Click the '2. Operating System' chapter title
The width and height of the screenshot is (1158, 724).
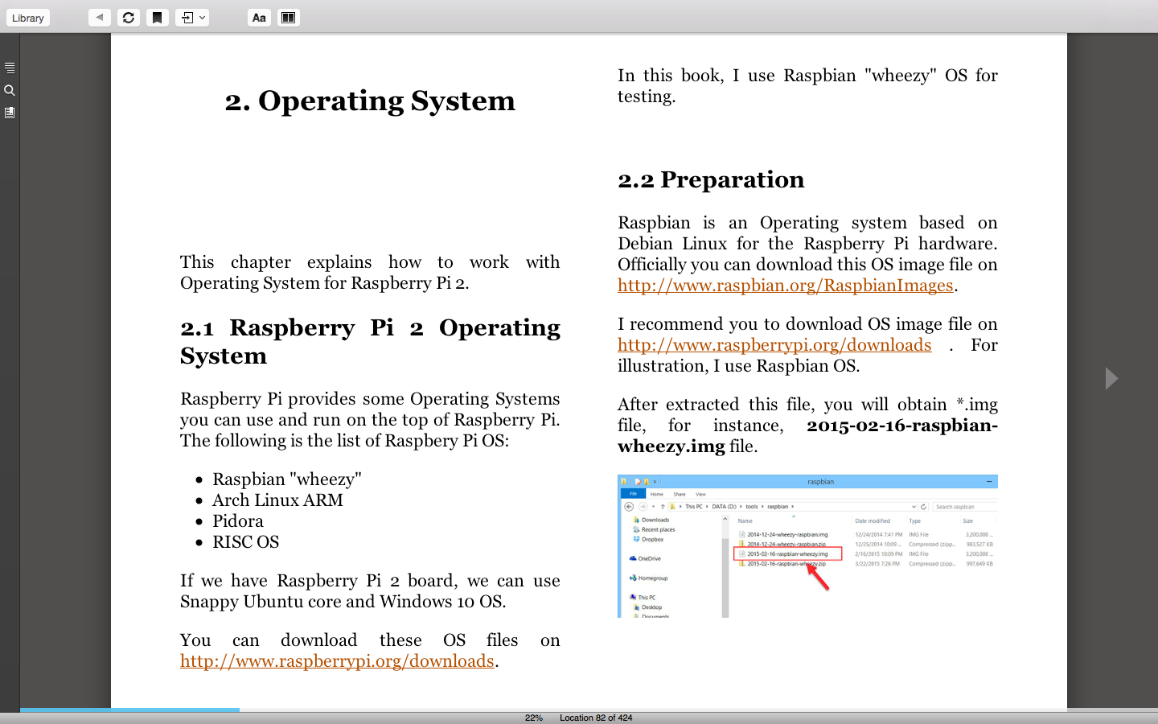(x=370, y=101)
